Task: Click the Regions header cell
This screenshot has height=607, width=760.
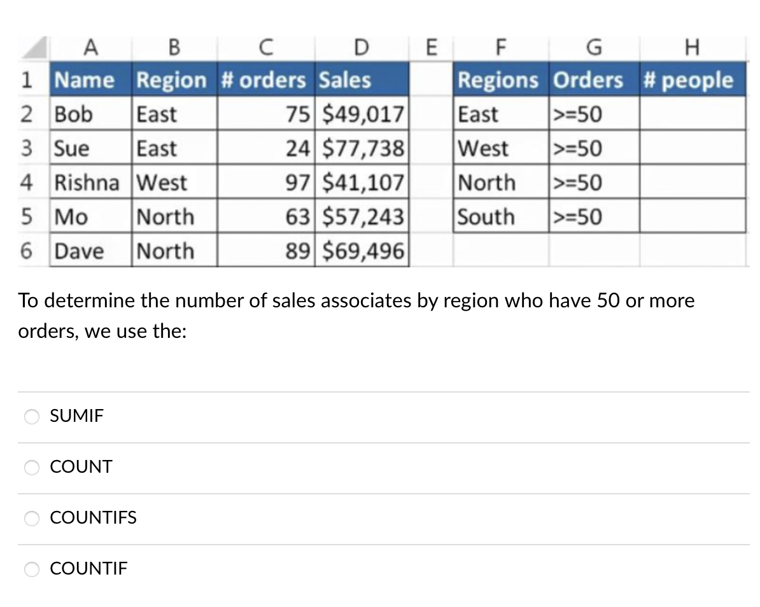Action: 498,80
